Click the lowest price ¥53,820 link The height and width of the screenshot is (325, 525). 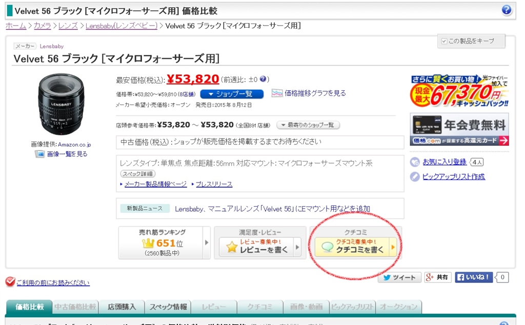tap(193, 79)
